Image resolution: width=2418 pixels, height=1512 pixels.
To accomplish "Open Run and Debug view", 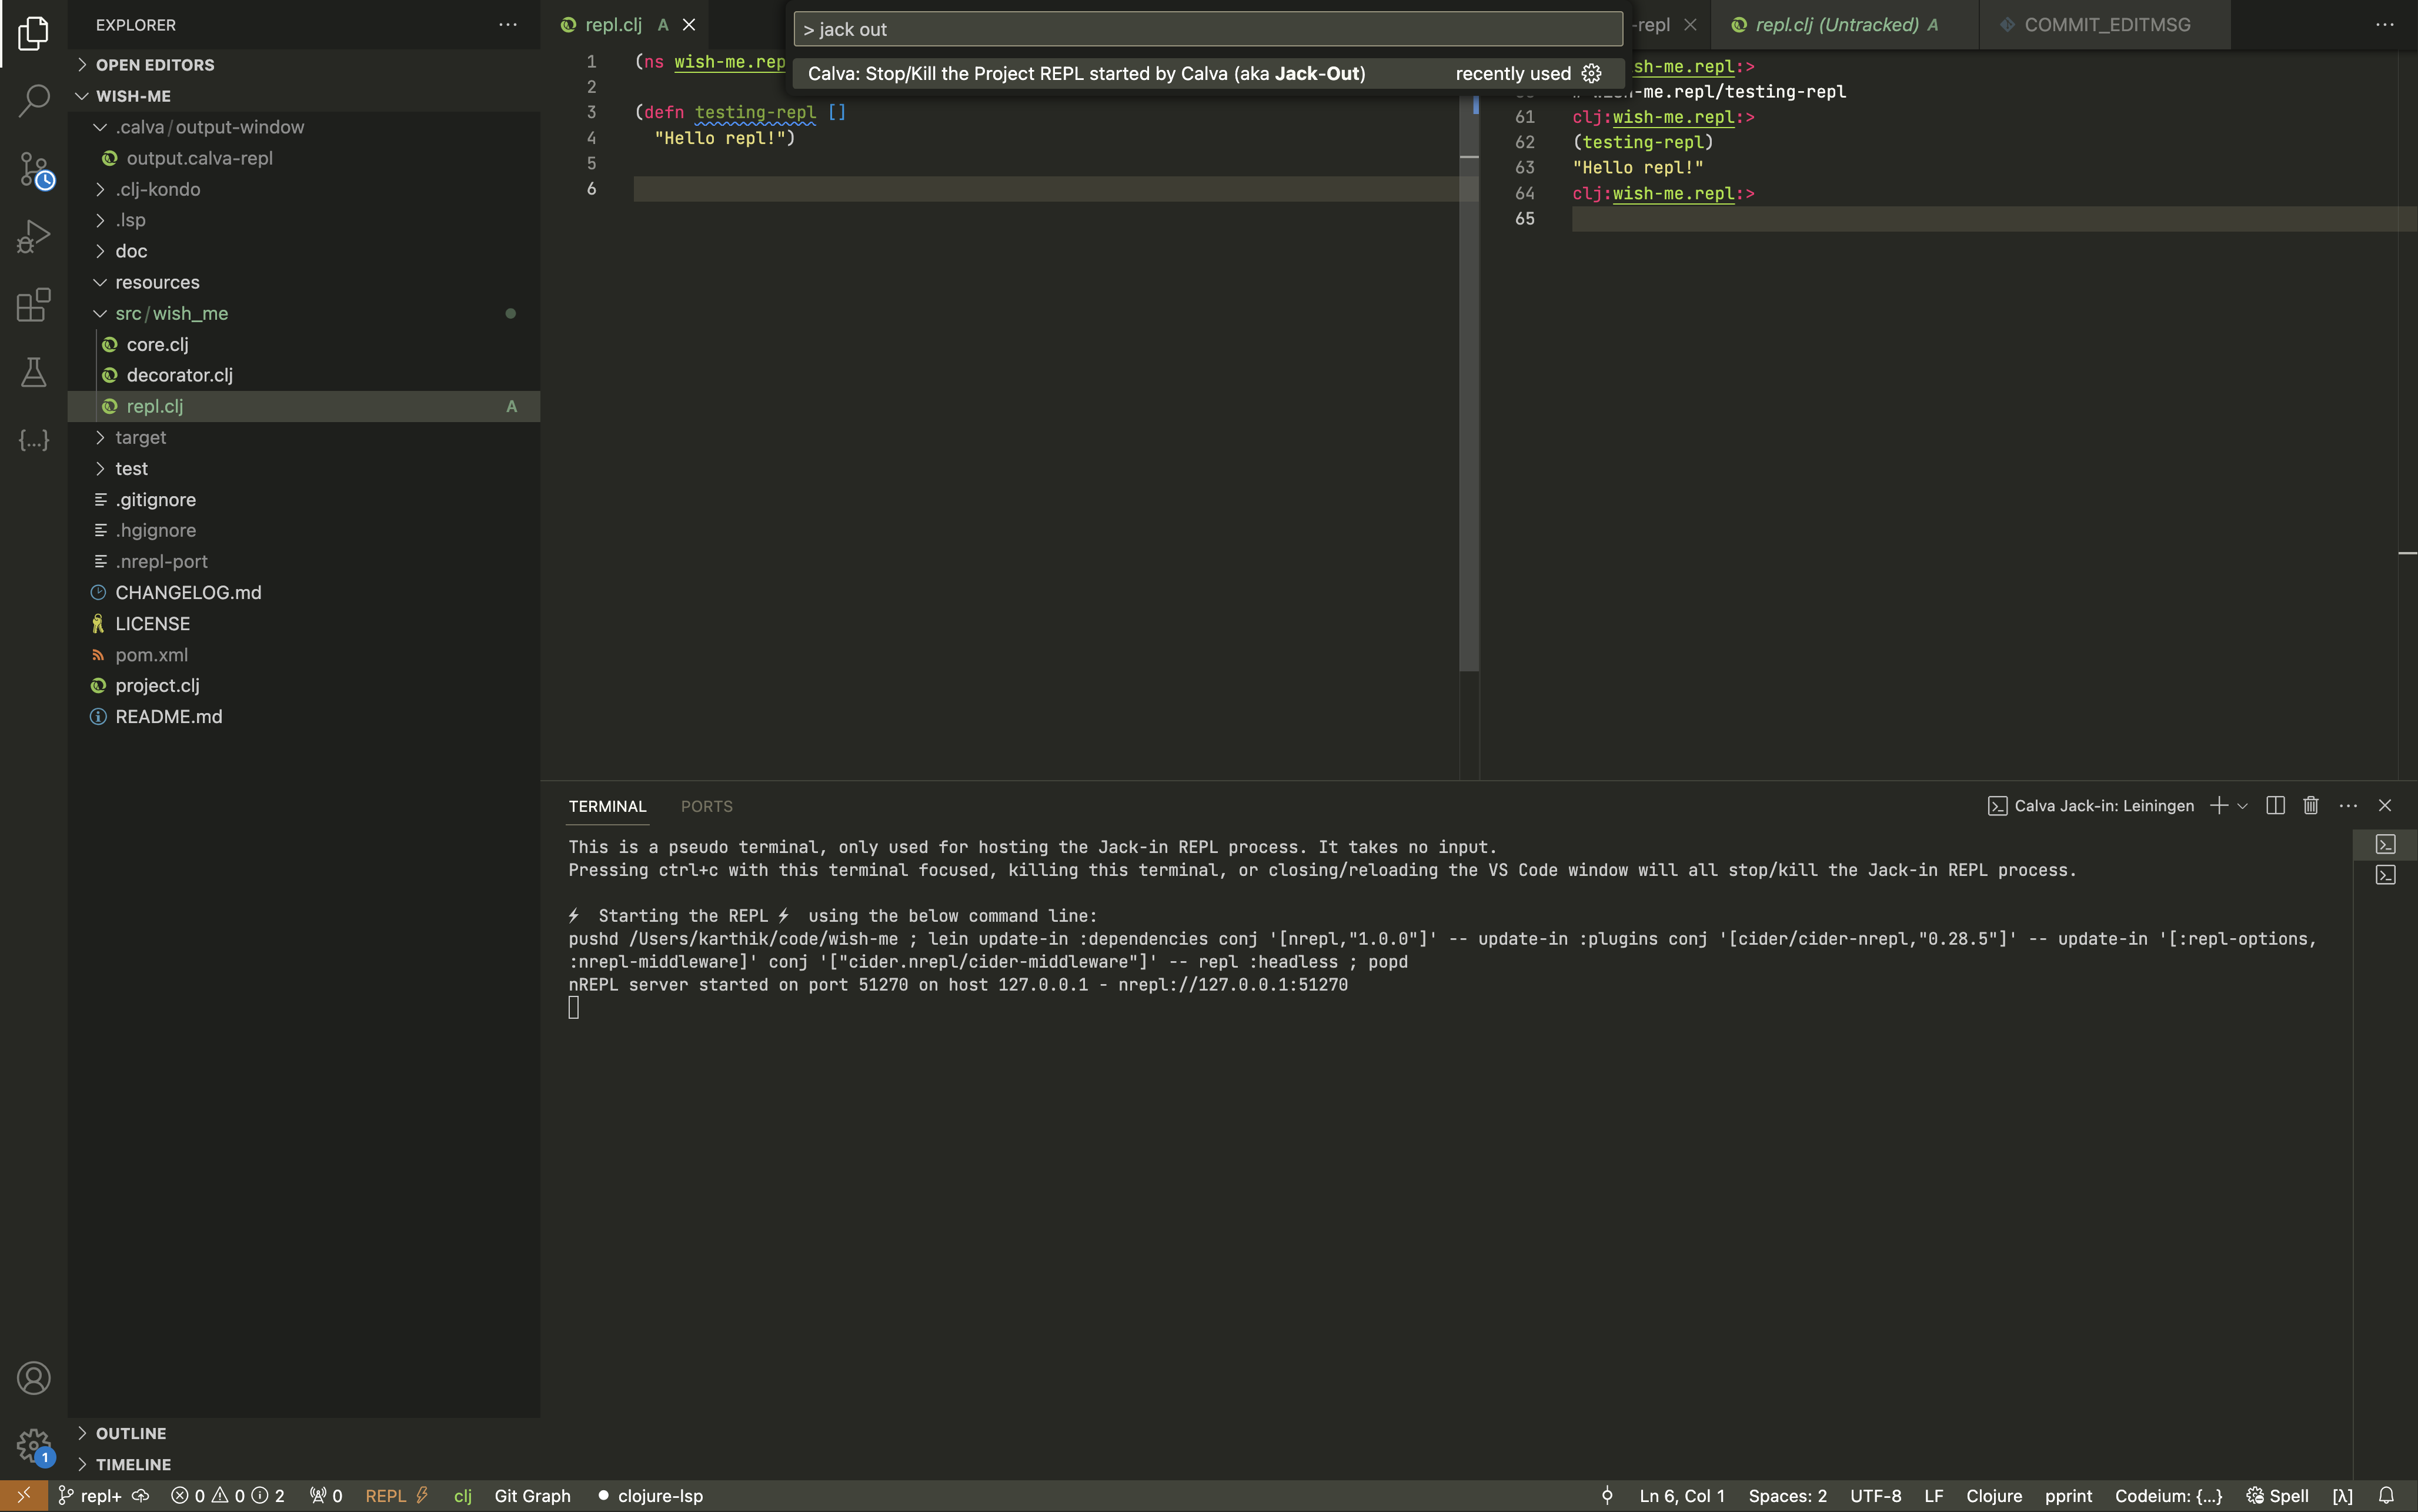I will click(x=33, y=237).
